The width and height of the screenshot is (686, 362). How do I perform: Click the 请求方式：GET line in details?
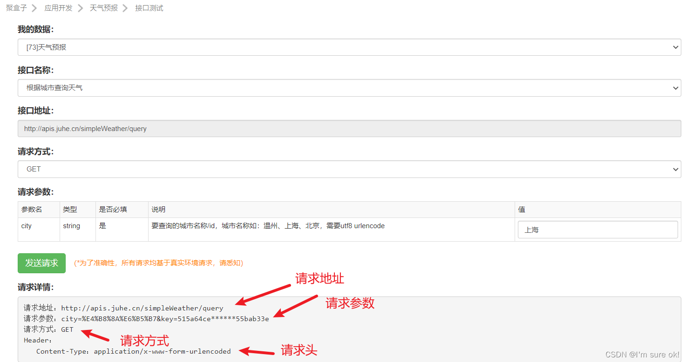(x=48, y=329)
